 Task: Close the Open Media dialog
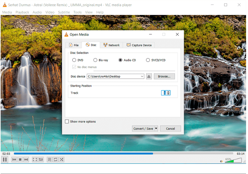[x=177, y=34]
